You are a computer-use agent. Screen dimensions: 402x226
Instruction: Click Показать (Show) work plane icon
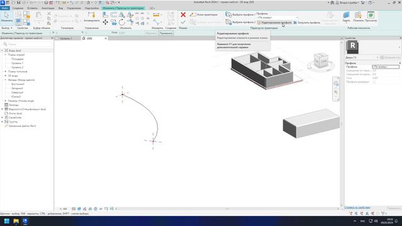click(358, 17)
